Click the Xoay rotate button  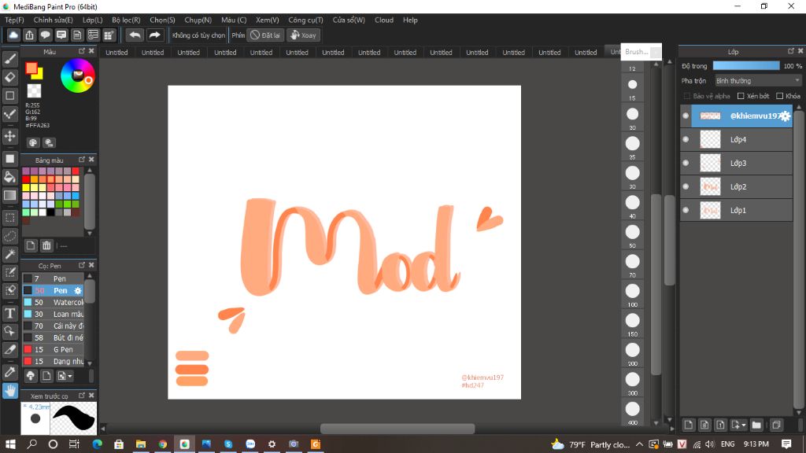click(304, 35)
